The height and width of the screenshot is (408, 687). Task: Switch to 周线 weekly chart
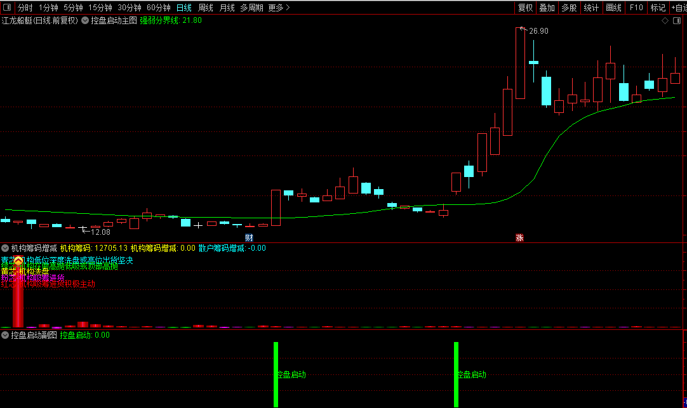click(x=206, y=8)
